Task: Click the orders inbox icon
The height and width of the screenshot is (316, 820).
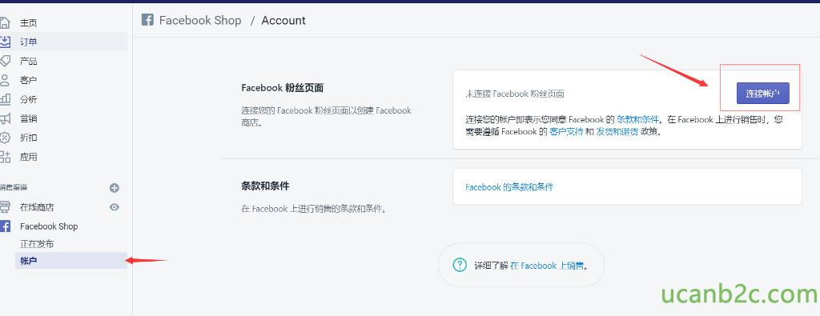Action: [5, 42]
